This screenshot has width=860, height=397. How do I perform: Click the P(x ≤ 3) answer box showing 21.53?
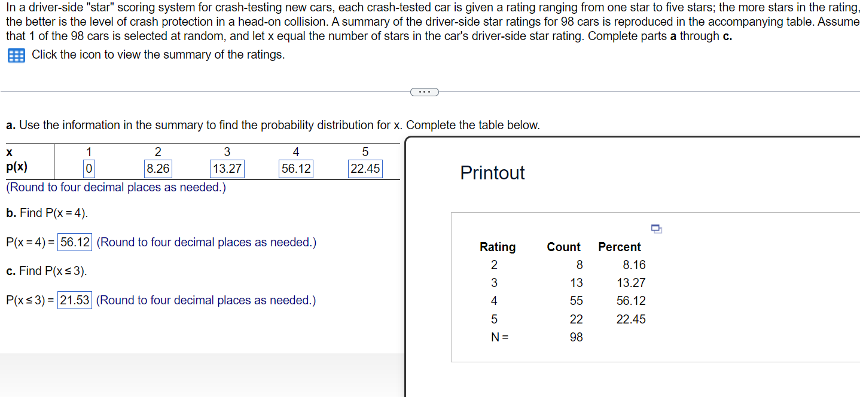(74, 300)
